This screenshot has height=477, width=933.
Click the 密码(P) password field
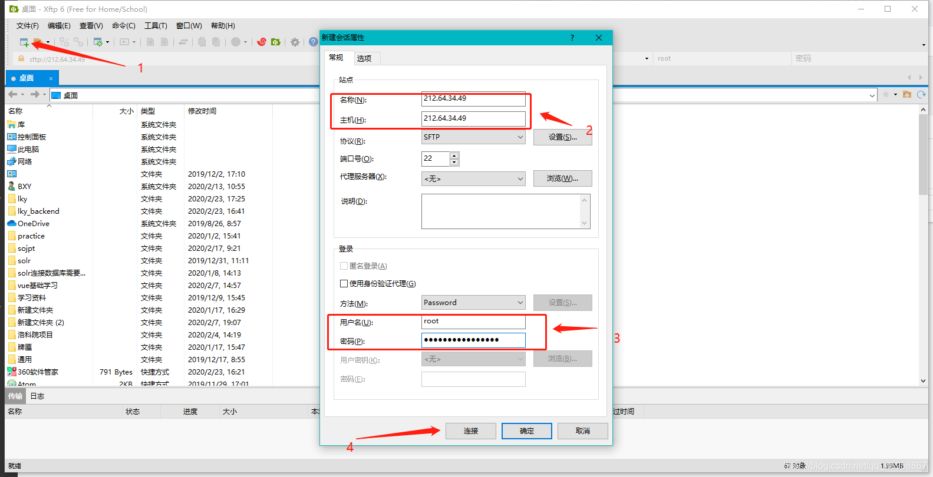473,340
